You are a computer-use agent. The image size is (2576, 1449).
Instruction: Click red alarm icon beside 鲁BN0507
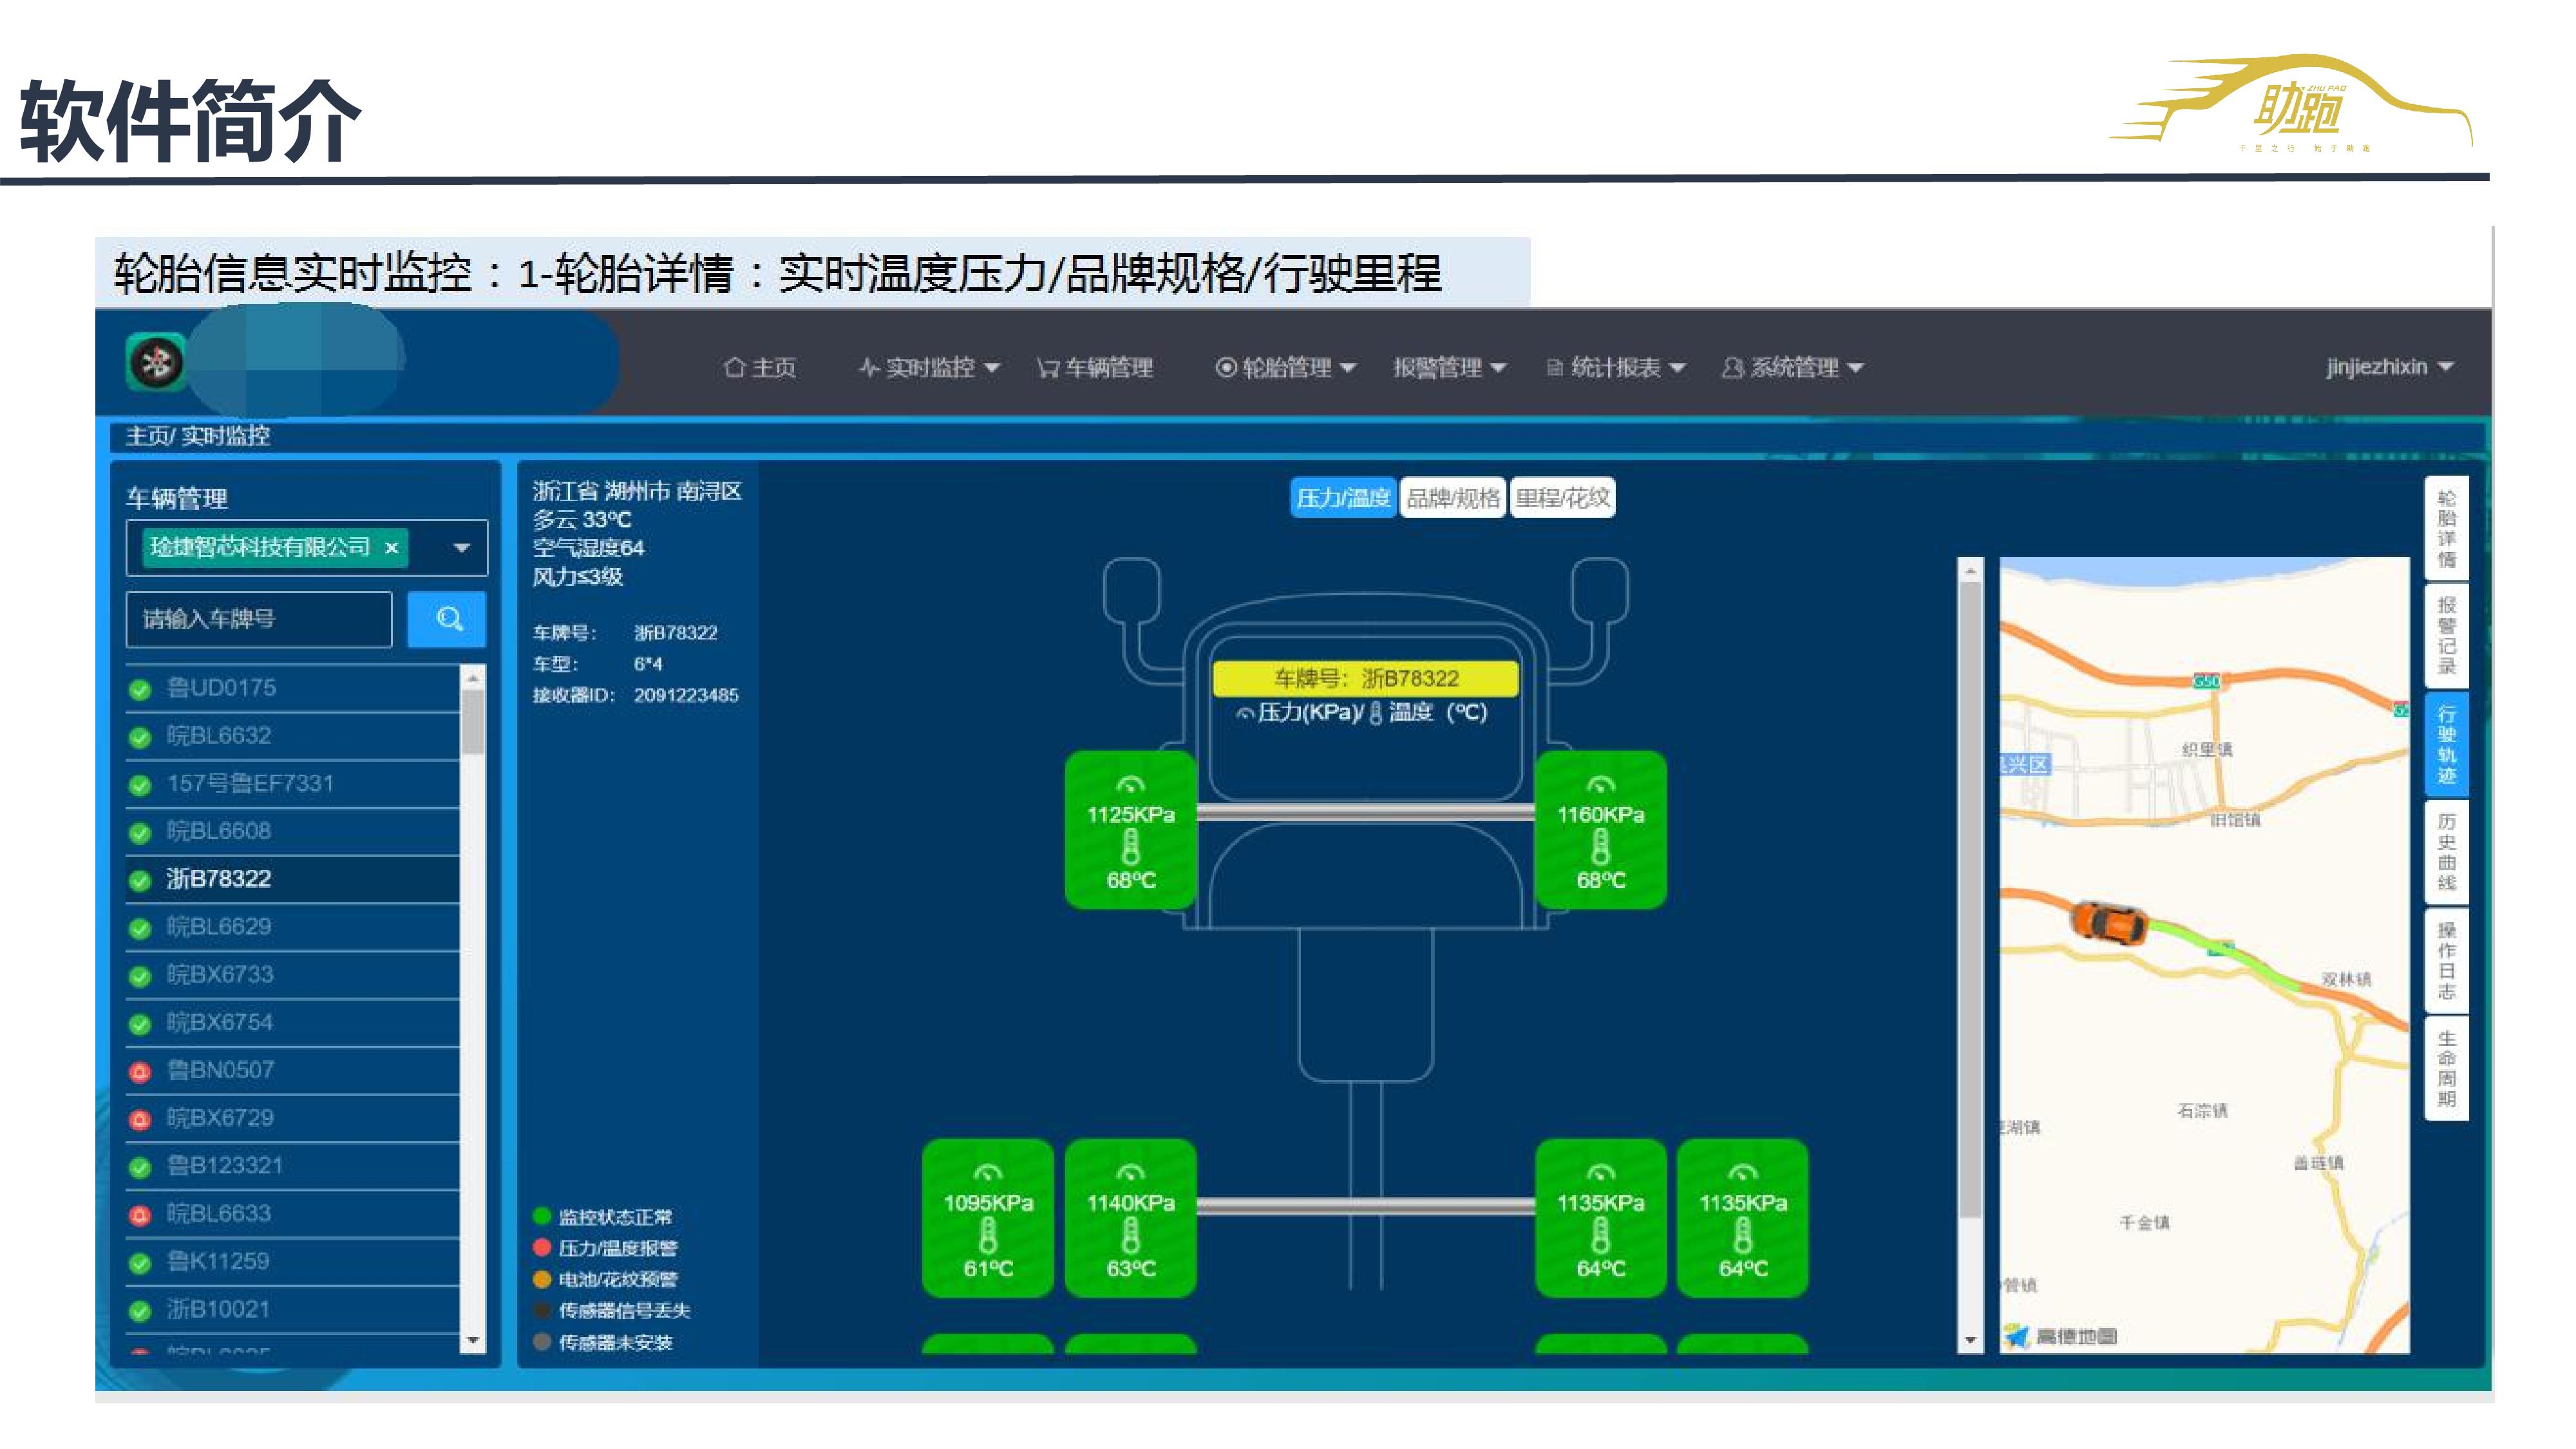point(140,1071)
